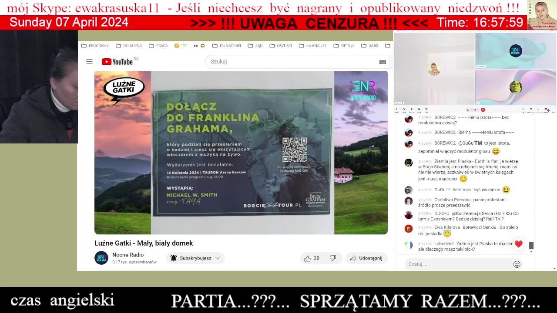Open the Do NAGRAŃ bookmarks folder
This screenshot has width=557, height=313.
coord(227,46)
